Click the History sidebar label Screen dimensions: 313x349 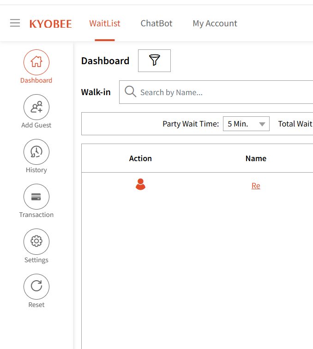pos(36,170)
